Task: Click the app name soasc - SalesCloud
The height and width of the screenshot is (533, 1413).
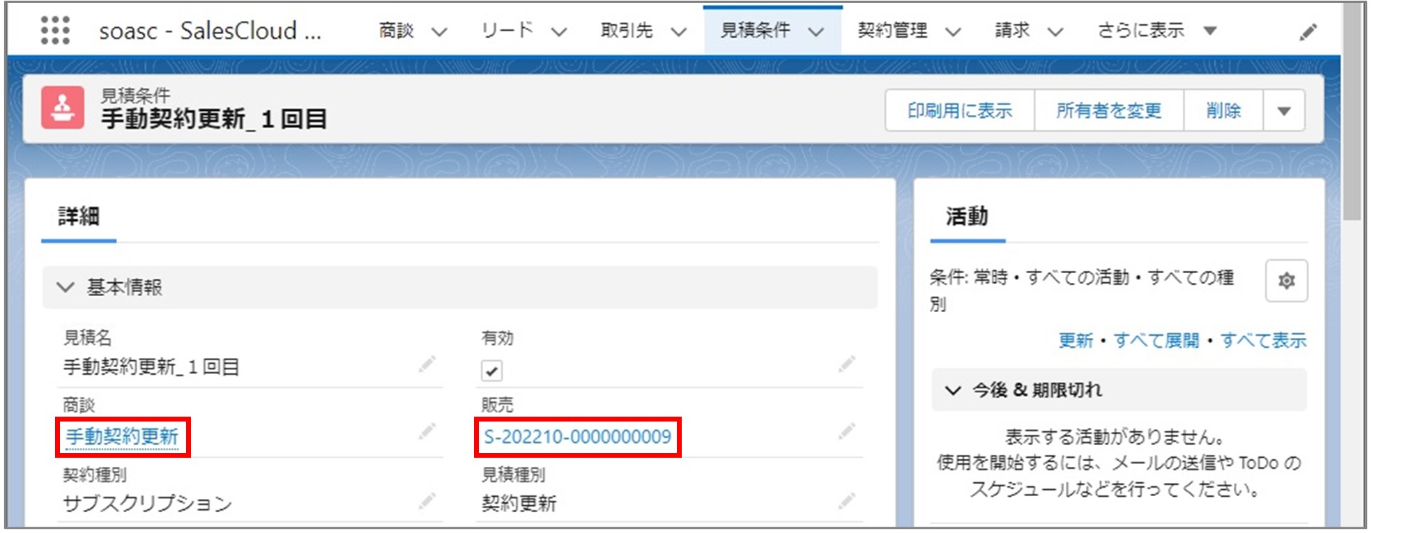Action: (210, 31)
